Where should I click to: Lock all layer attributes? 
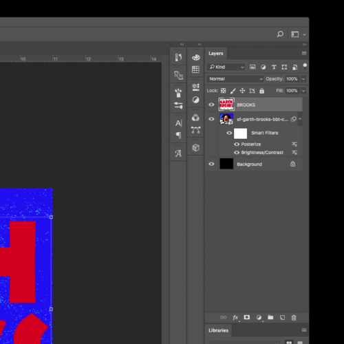[261, 91]
